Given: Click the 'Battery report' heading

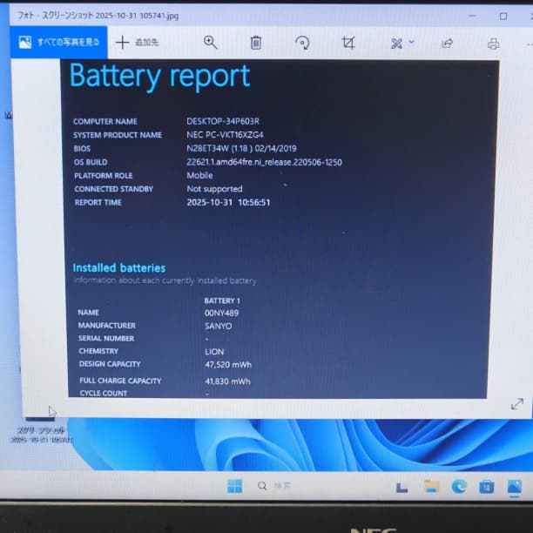Looking at the screenshot, I should (159, 76).
